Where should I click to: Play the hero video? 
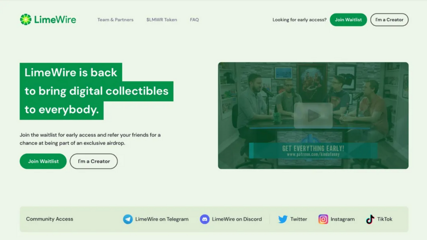click(x=313, y=116)
